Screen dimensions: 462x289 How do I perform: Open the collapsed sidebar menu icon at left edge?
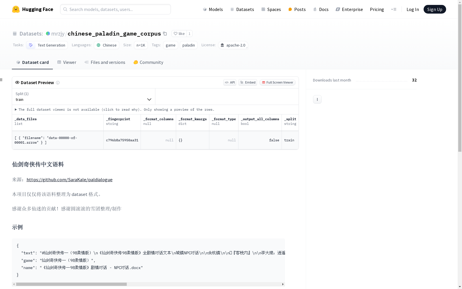1,80
